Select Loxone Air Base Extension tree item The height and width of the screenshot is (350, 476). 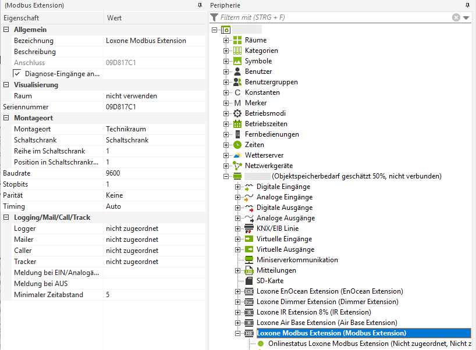327,323
